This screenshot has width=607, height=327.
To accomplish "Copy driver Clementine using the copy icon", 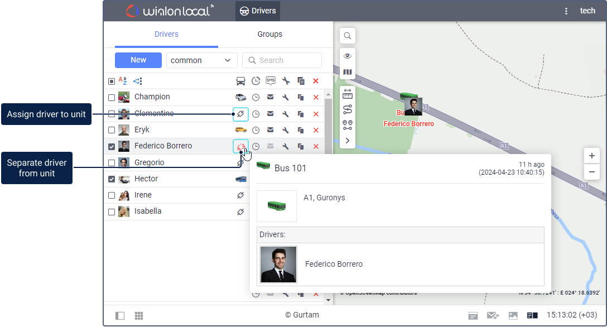I will [x=301, y=114].
